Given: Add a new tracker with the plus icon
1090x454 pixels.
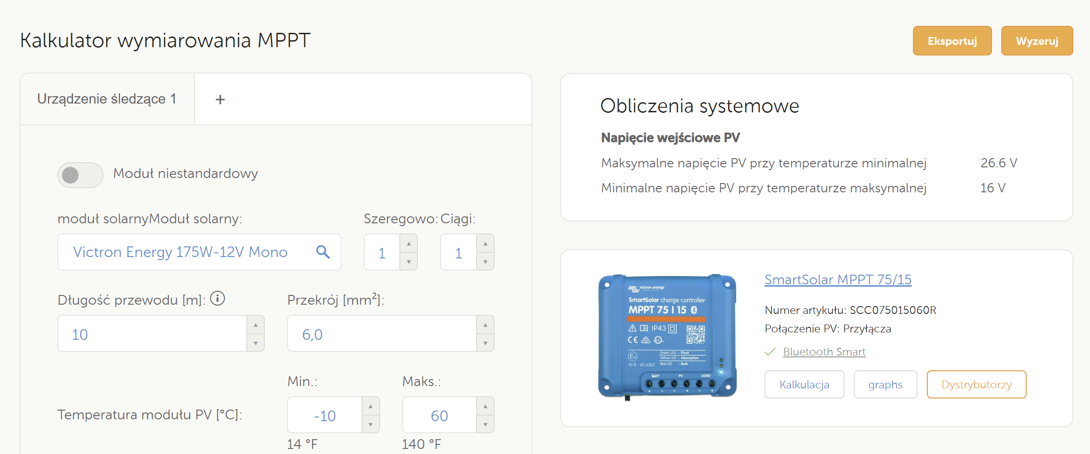Looking at the screenshot, I should (220, 99).
